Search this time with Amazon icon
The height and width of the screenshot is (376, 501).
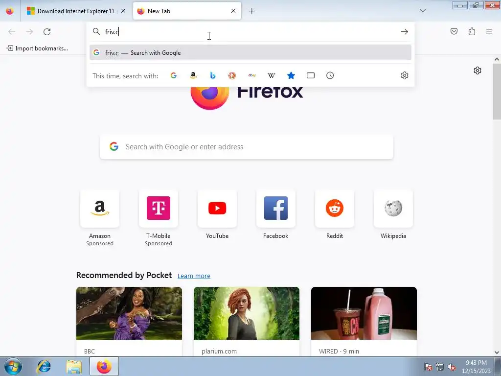coord(193,75)
